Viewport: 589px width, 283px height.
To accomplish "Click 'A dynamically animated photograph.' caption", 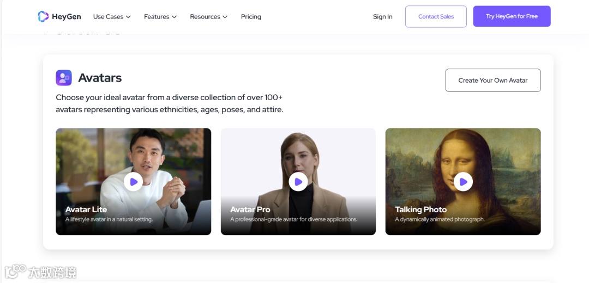I will point(440,219).
